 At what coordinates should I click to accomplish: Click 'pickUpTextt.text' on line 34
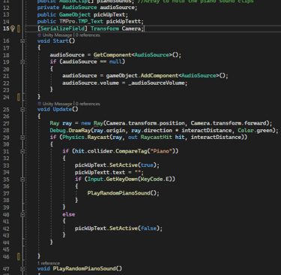(100, 172)
